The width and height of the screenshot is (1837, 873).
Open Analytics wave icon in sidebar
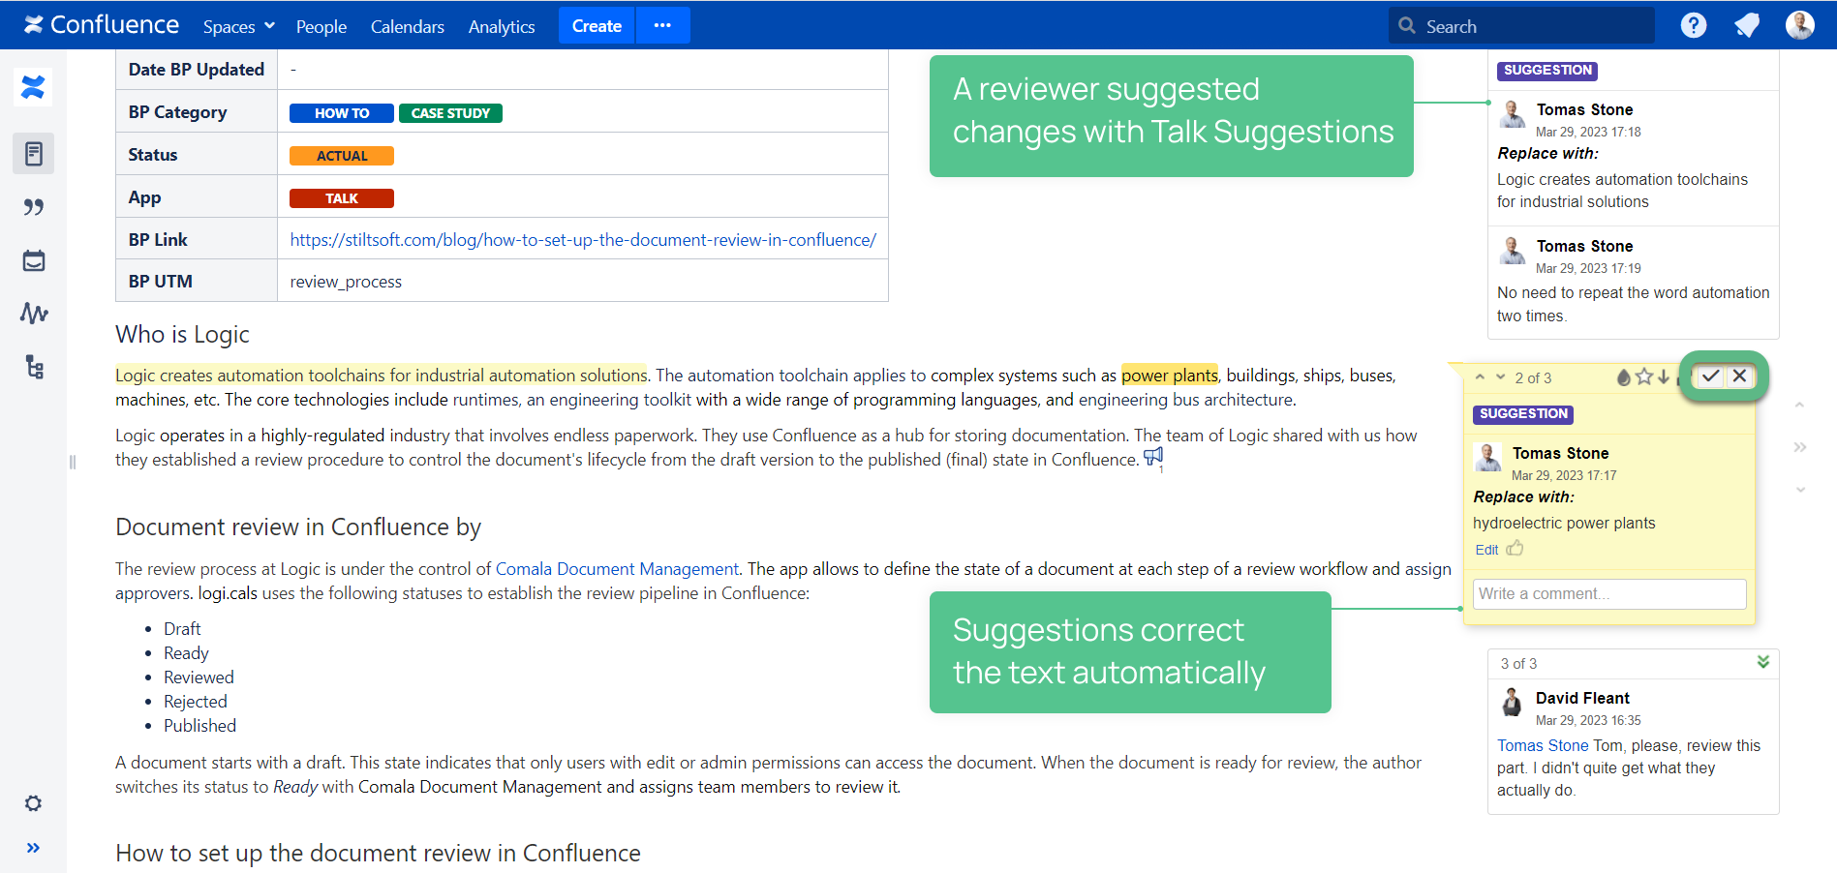pyautogui.click(x=33, y=314)
